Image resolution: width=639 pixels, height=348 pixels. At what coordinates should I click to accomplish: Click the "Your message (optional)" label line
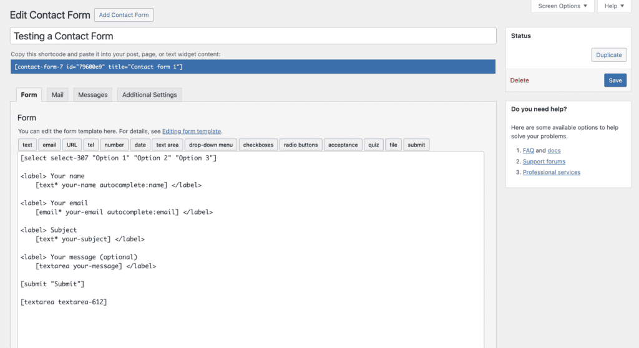pos(79,257)
